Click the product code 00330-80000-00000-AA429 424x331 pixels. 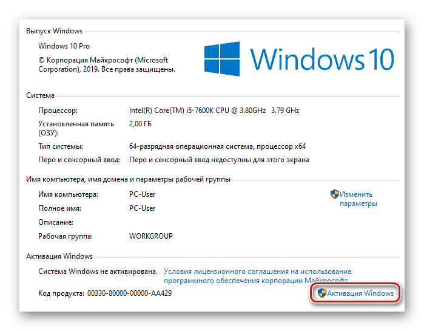click(129, 293)
